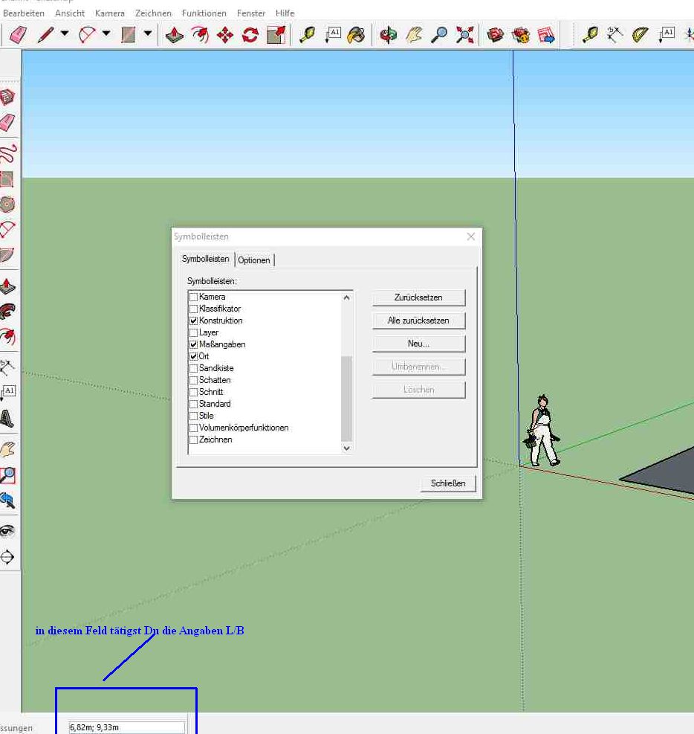Enable the Schatten toolbar checkbox
Screen dimensions: 694x734
click(x=194, y=380)
